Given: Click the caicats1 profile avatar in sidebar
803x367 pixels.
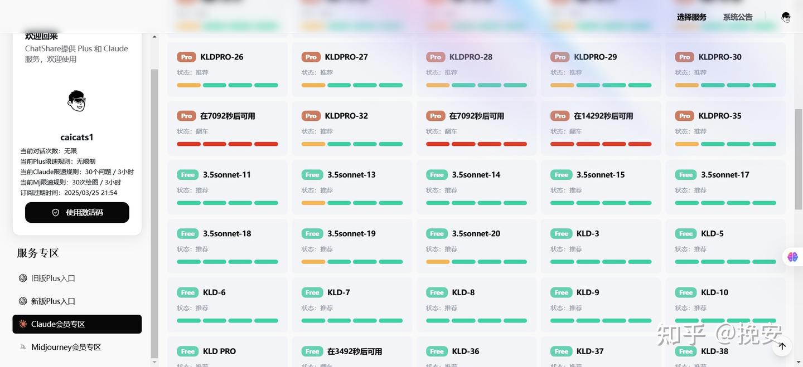Looking at the screenshot, I should (x=77, y=101).
